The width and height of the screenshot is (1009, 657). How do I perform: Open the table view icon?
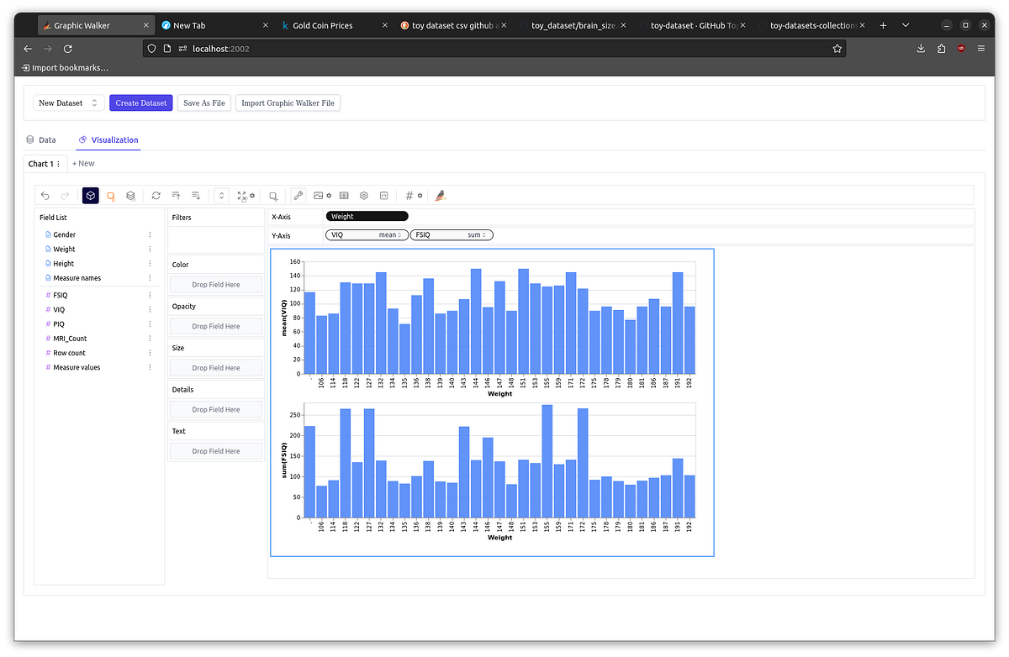pos(344,196)
